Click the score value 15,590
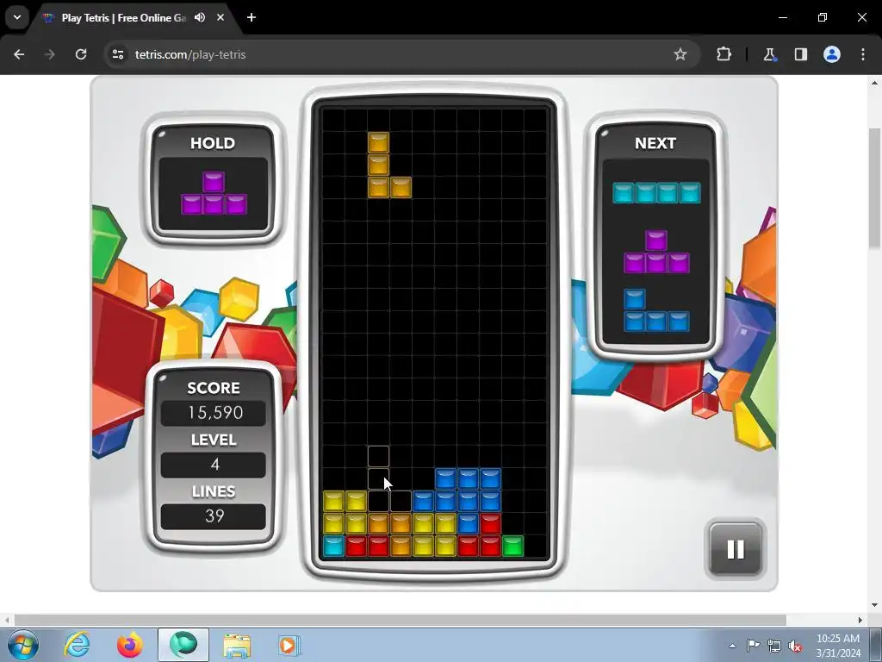The height and width of the screenshot is (662, 882). (x=214, y=413)
